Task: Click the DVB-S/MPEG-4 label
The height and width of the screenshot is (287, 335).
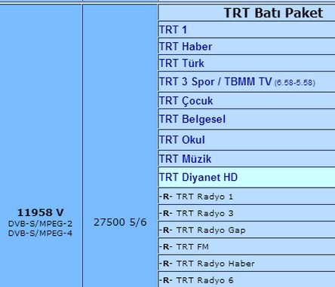Action: [x=40, y=234]
